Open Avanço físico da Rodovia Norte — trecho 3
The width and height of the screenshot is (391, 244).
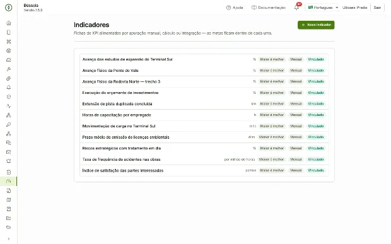point(204,81)
